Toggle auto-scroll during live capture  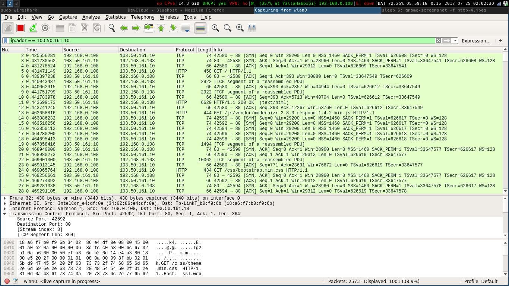tap(186, 28)
